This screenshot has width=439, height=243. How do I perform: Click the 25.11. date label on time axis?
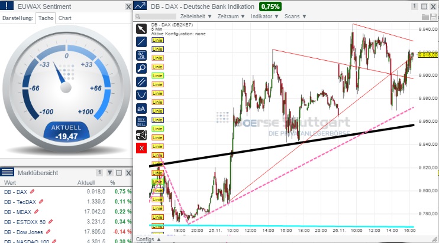(x=215, y=231)
